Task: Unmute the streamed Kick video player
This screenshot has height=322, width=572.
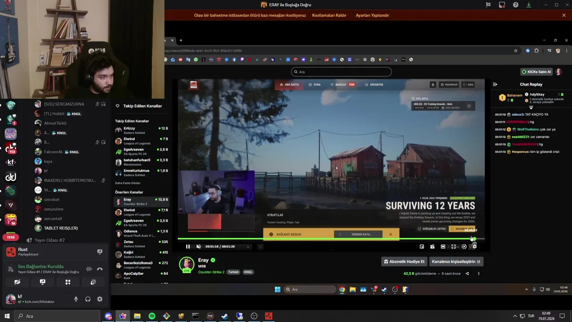Action: 198,246
